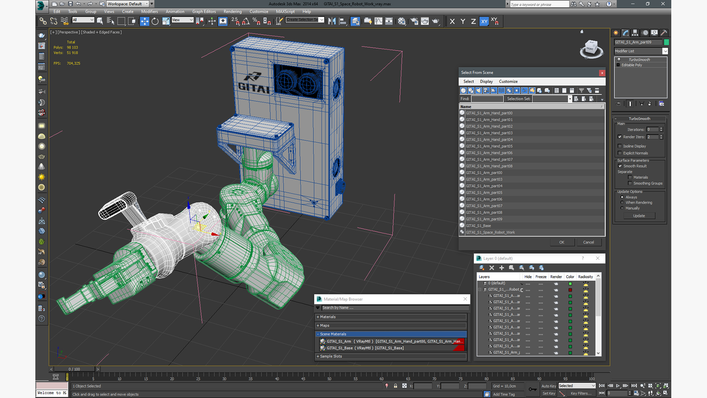Select the Select and Move tool
707x398 pixels.
(144, 21)
